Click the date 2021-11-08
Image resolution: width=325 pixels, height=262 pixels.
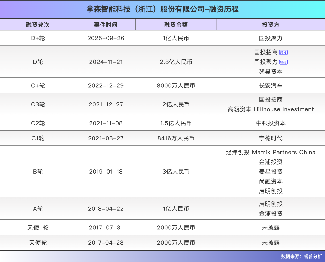[x=106, y=123]
